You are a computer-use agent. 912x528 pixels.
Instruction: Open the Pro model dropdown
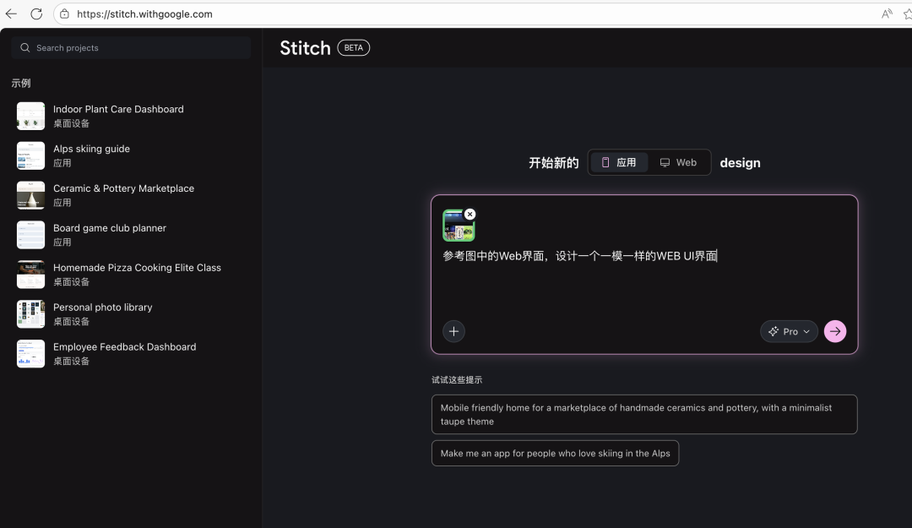[789, 331]
